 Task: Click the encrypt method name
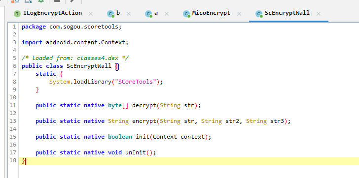144,121
